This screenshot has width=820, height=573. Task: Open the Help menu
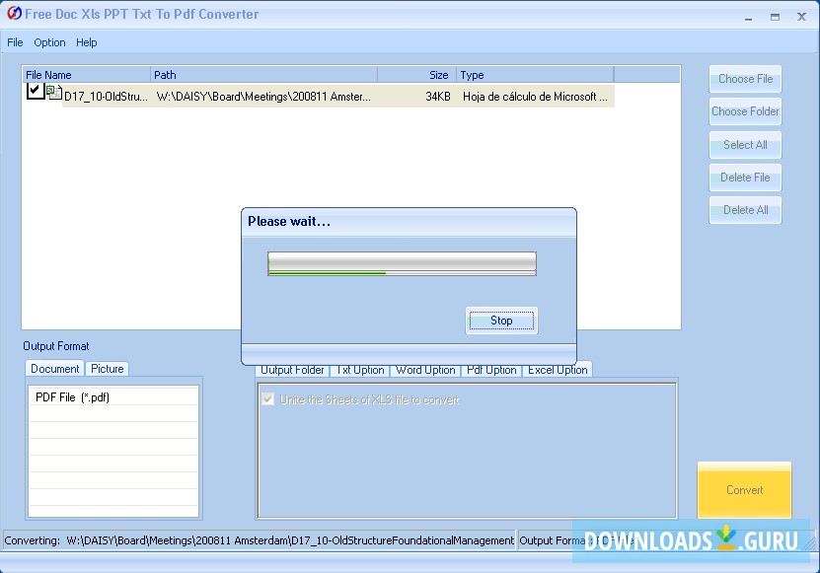click(86, 42)
